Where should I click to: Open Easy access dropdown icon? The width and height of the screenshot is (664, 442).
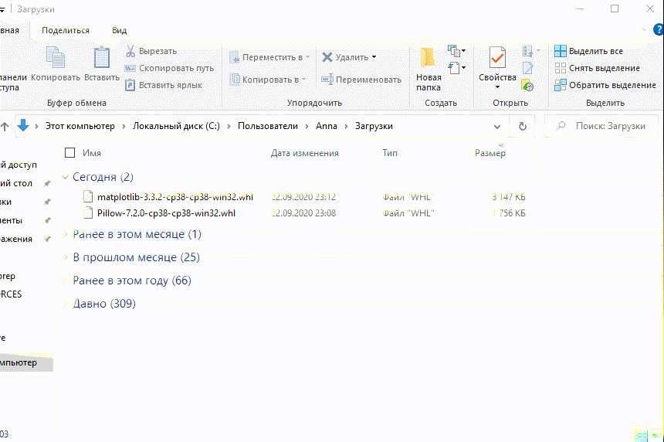(456, 68)
